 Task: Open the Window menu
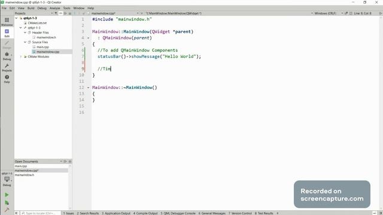[x=79, y=8]
